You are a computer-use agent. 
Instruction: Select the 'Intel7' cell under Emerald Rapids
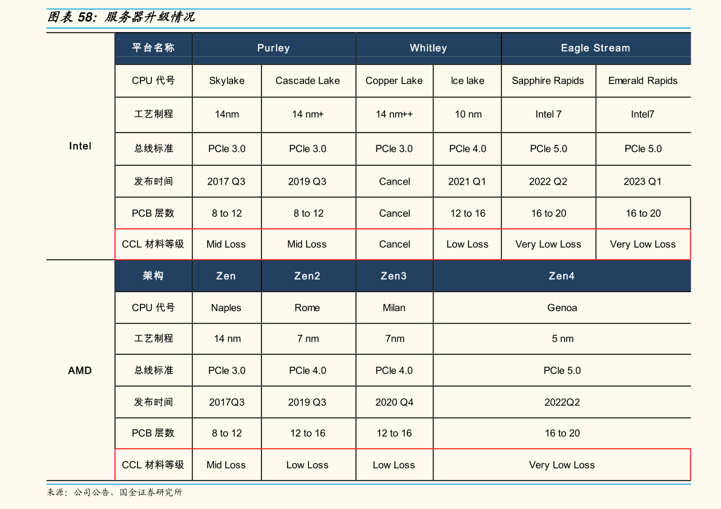642,114
